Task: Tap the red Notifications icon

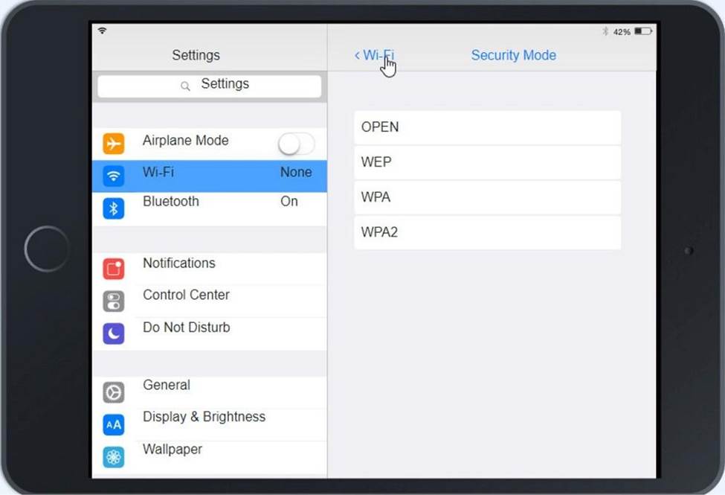Action: [114, 269]
